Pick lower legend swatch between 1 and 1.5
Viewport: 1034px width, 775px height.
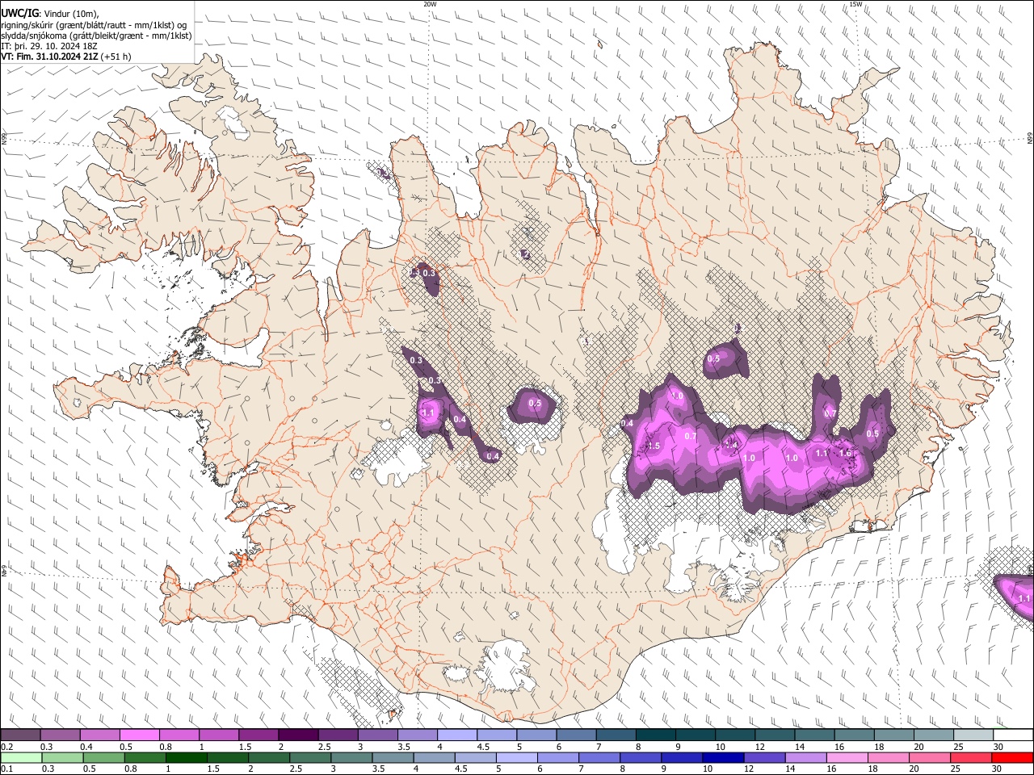click(x=186, y=757)
